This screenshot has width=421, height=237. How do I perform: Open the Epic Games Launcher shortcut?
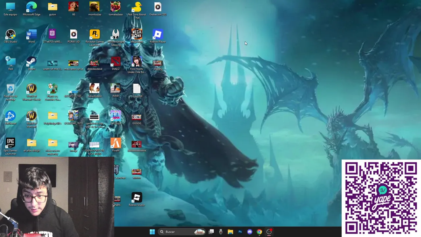10,147
